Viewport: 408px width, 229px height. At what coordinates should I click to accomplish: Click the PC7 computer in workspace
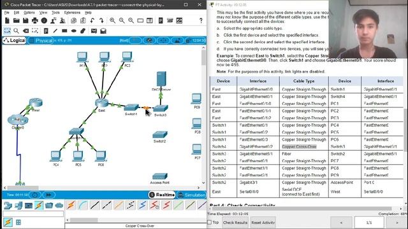197,149
